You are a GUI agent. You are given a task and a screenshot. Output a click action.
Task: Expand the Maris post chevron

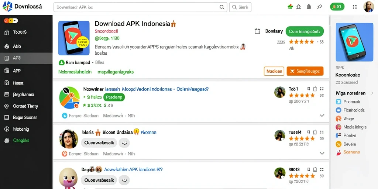pos(322,153)
